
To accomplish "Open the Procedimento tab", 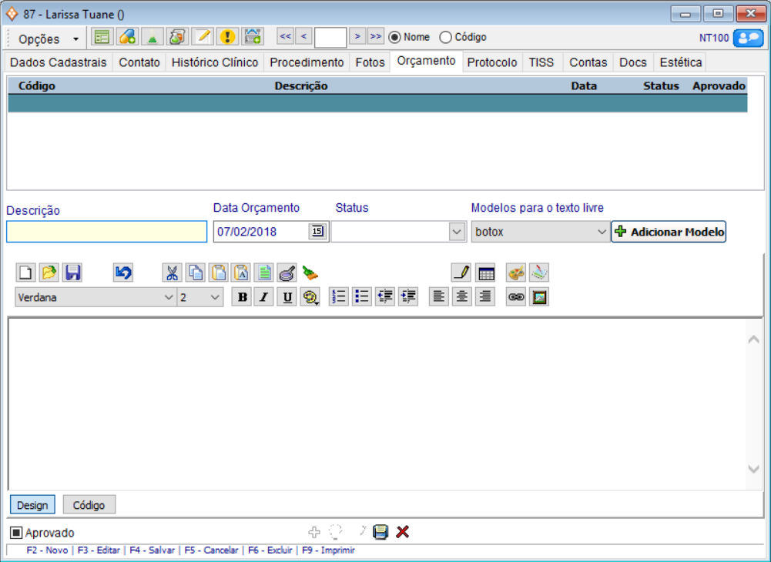I will click(307, 62).
